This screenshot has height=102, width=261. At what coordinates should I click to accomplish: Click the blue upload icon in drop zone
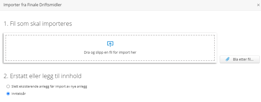(x=110, y=44)
